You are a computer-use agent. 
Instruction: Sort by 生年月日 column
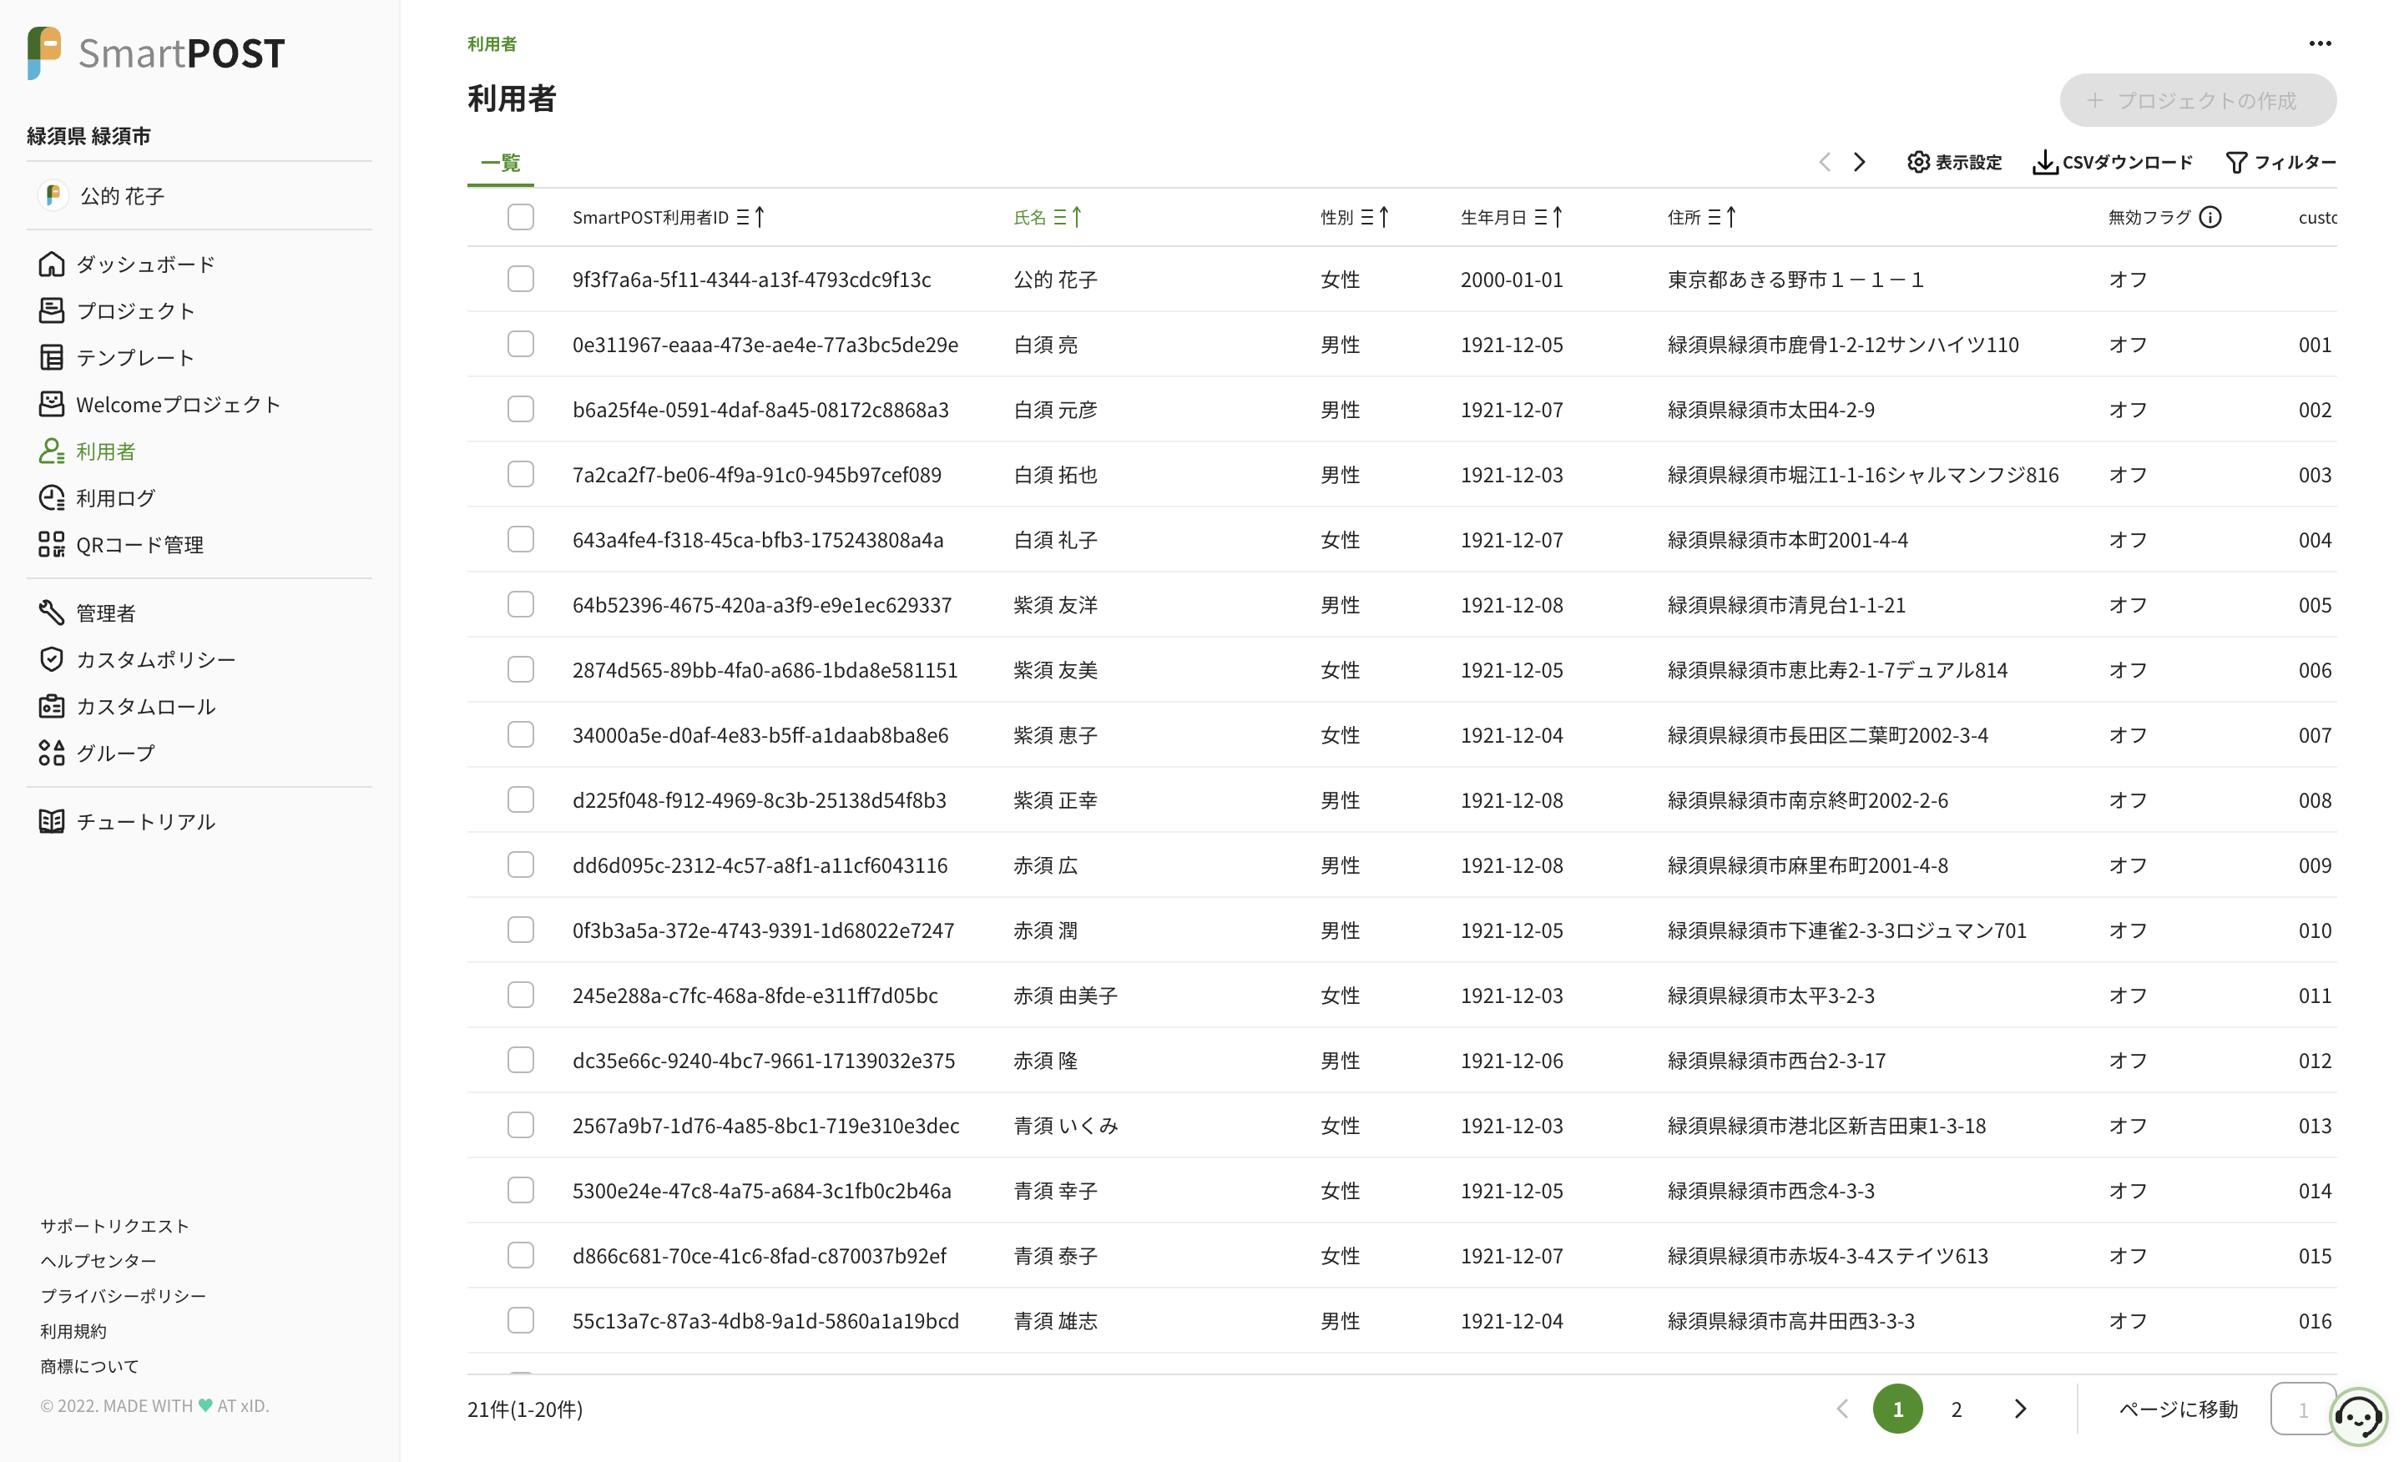coord(1548,218)
